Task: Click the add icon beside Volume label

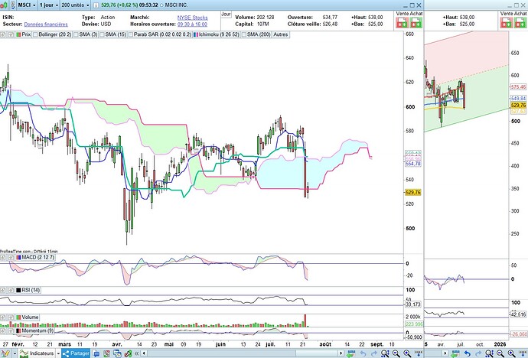Action: 3,317
